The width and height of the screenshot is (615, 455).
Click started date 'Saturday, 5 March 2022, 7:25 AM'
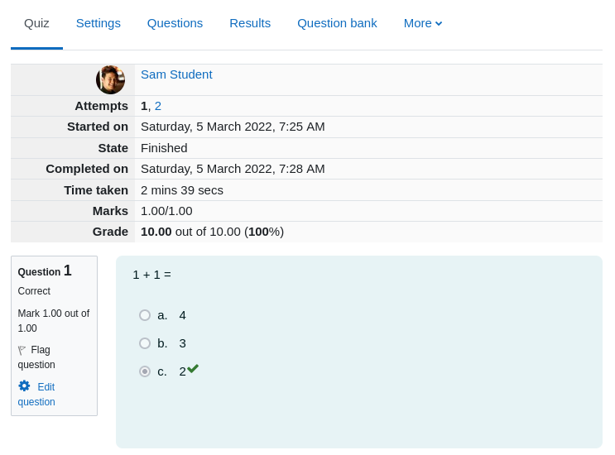click(x=233, y=127)
